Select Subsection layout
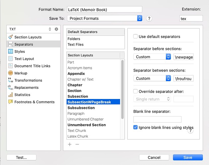Image resolution: width=209 pixels, height=165 pixels. click(x=93, y=96)
